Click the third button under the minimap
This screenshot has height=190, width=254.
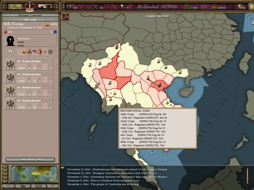(38, 186)
